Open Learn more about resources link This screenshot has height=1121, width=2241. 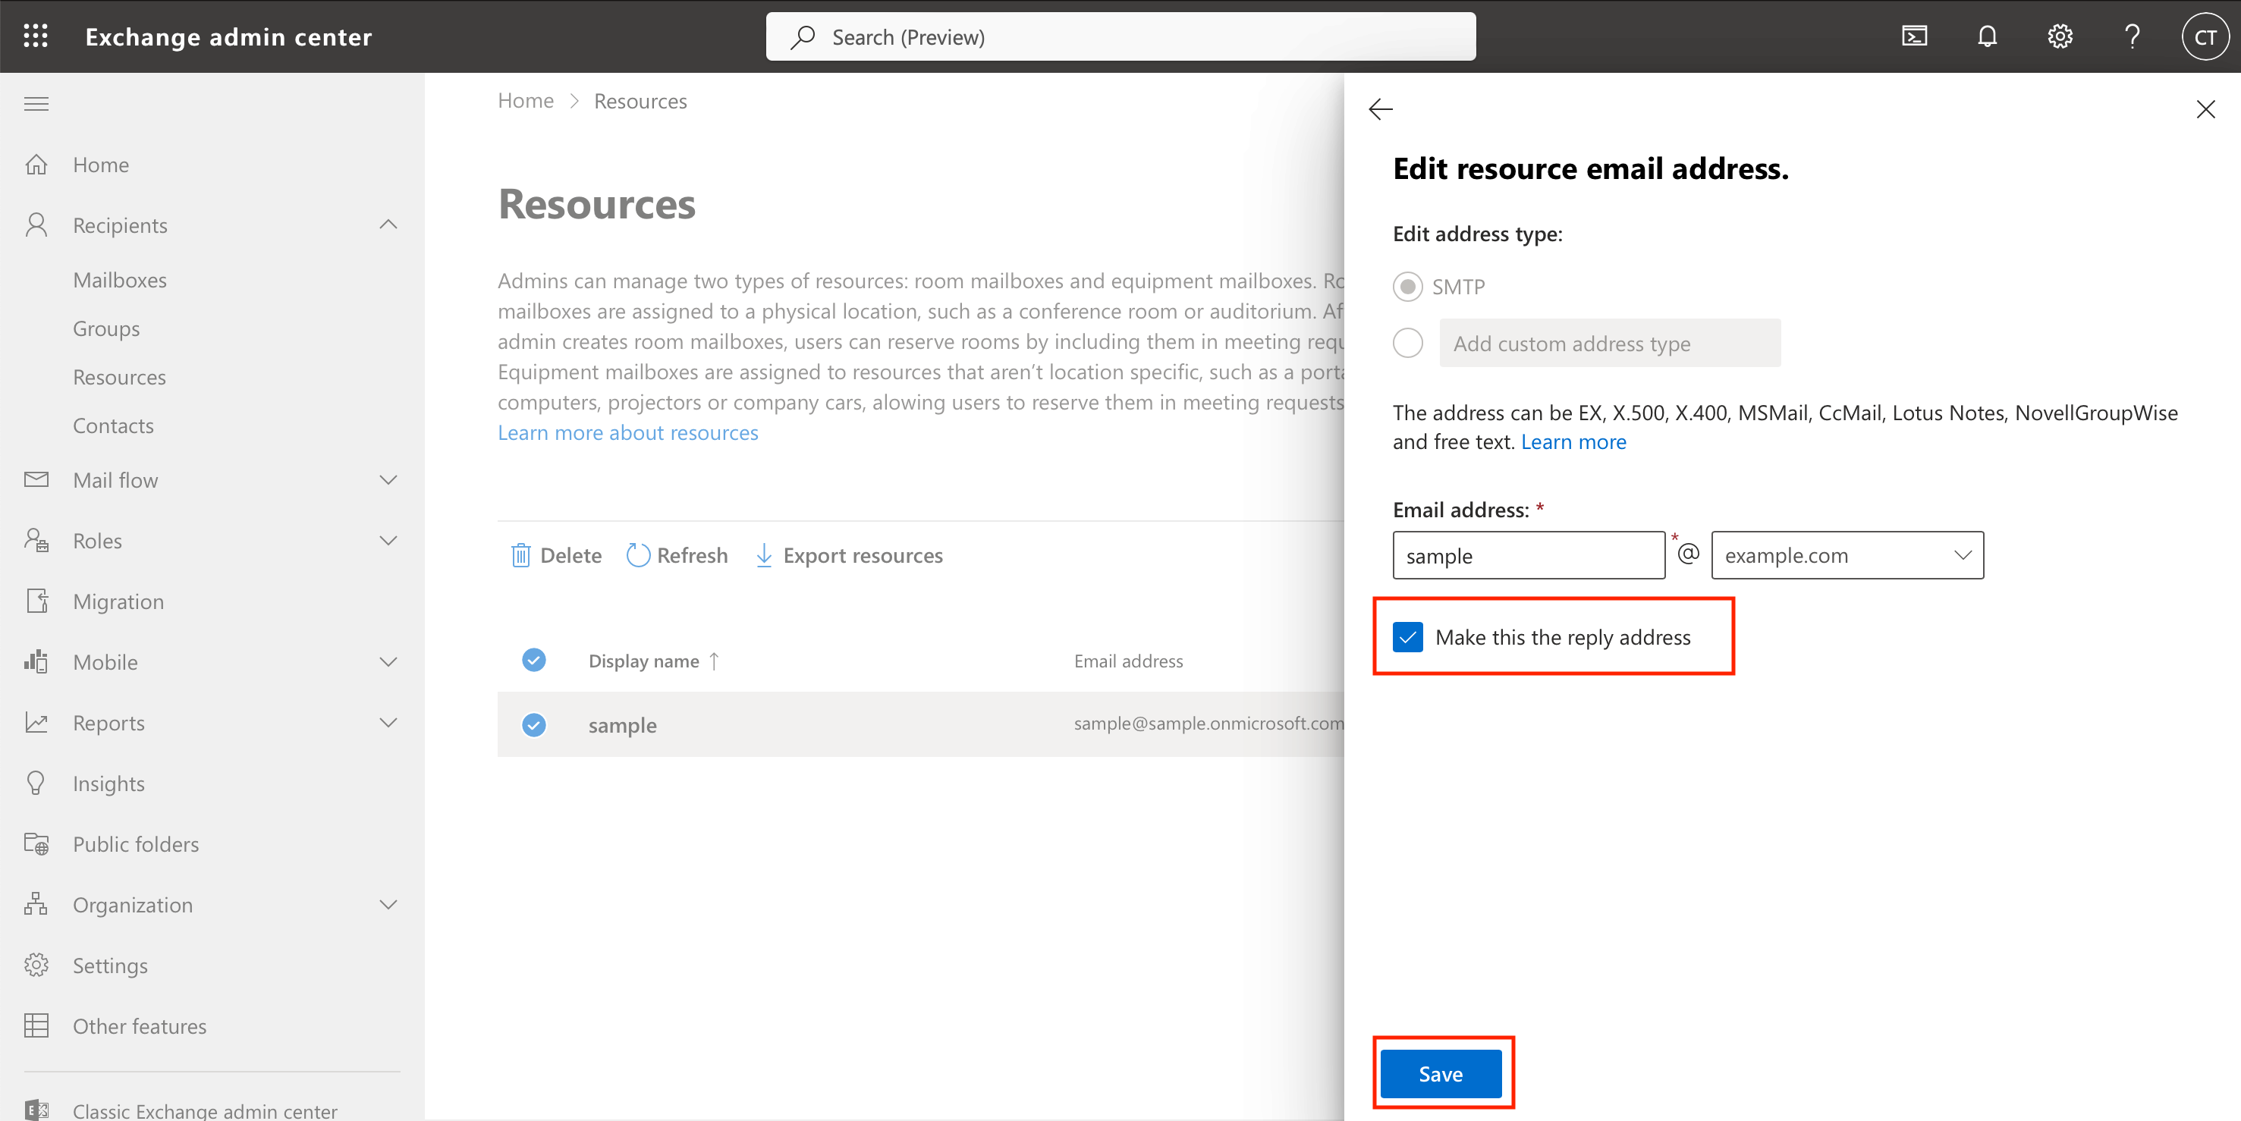(x=627, y=432)
